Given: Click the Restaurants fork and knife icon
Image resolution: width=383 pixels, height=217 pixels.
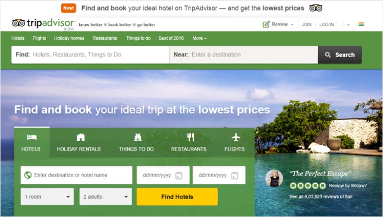Looking at the screenshot, I should click(191, 138).
